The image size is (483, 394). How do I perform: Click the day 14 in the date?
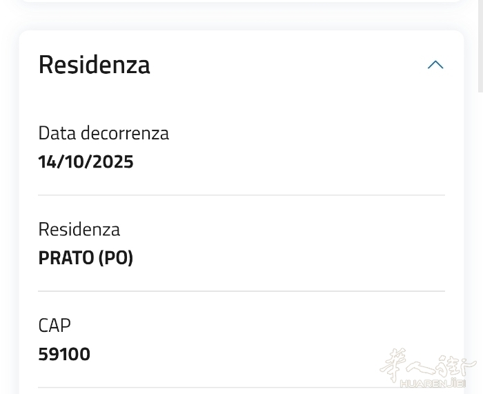[x=46, y=162]
